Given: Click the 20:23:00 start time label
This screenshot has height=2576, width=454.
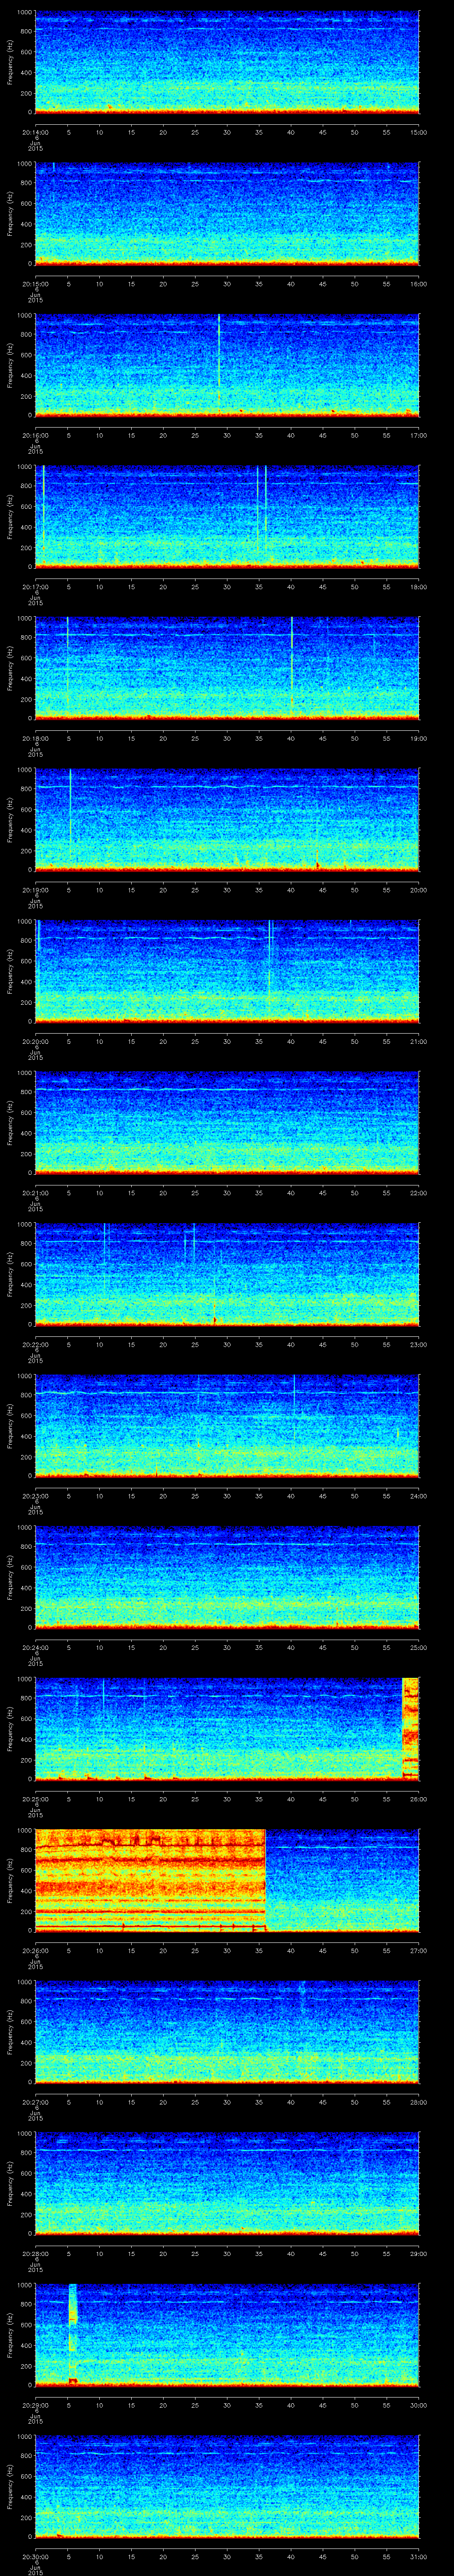Looking at the screenshot, I should pyautogui.click(x=35, y=1495).
